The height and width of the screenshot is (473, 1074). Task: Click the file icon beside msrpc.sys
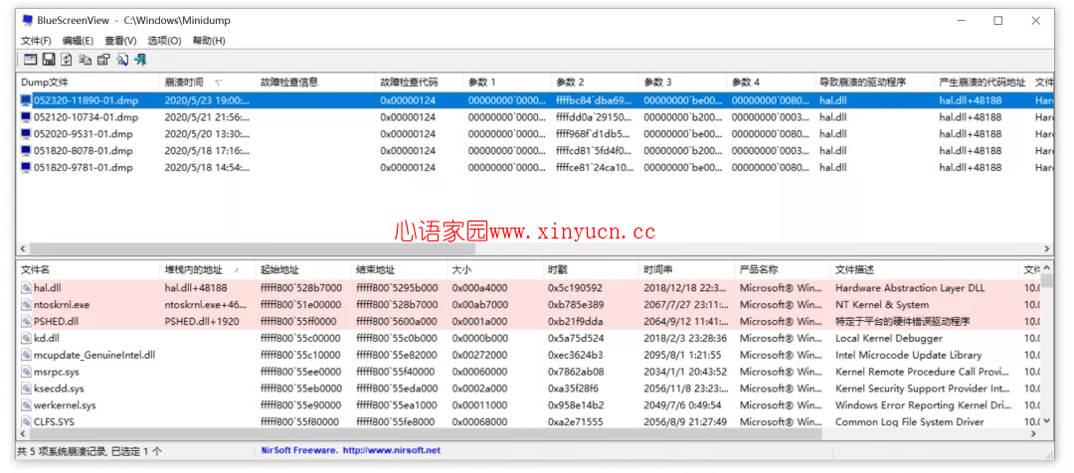pyautogui.click(x=26, y=372)
